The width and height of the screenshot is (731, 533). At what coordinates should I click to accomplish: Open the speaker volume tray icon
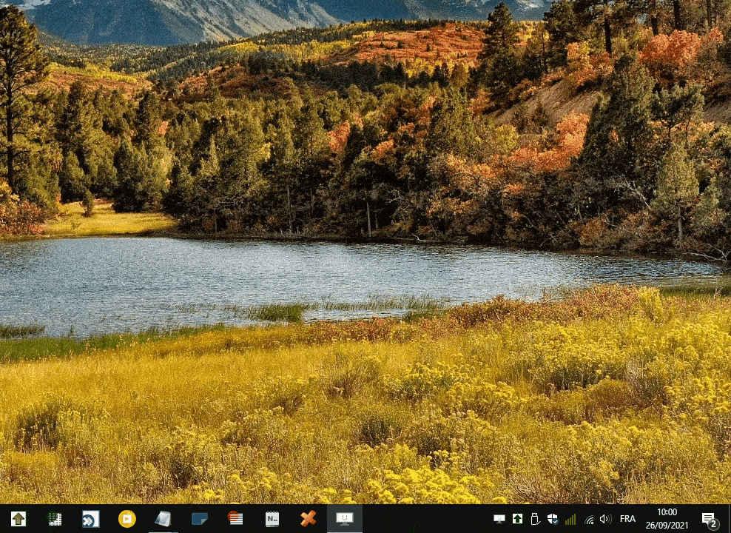605,519
